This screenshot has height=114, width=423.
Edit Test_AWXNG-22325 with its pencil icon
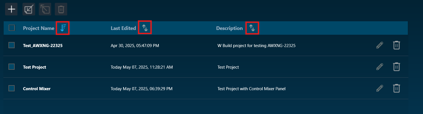point(380,45)
